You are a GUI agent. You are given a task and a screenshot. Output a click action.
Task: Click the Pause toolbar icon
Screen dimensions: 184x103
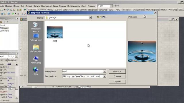tap(18, 14)
